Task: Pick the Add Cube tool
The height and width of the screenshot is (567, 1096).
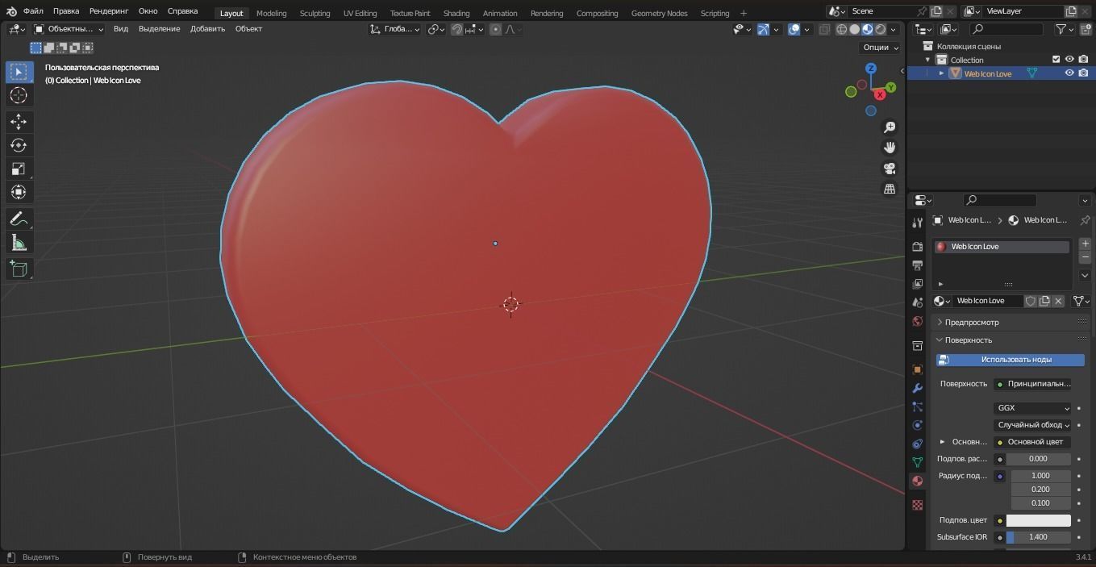Action: pos(18,269)
